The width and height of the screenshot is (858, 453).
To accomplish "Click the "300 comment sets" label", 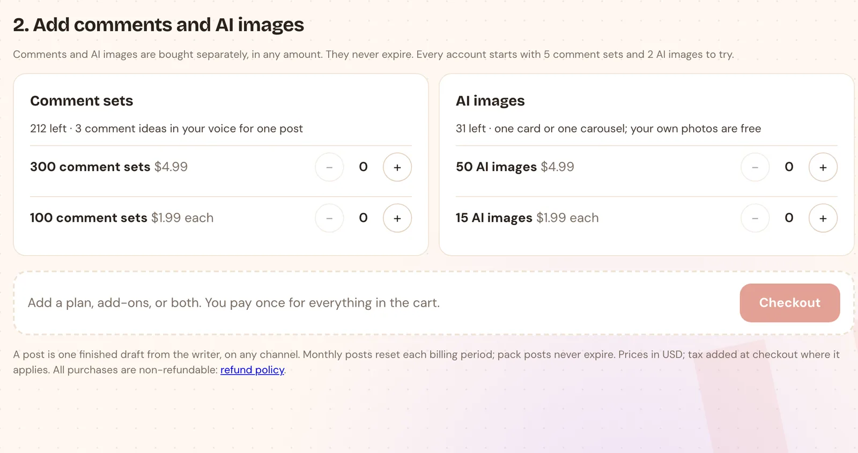I will pyautogui.click(x=90, y=167).
